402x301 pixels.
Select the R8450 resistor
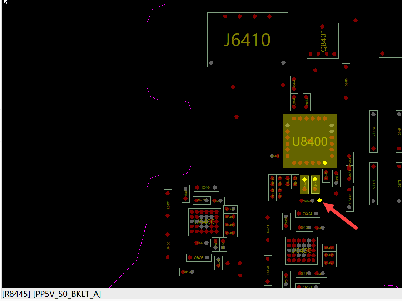[x=272, y=182]
